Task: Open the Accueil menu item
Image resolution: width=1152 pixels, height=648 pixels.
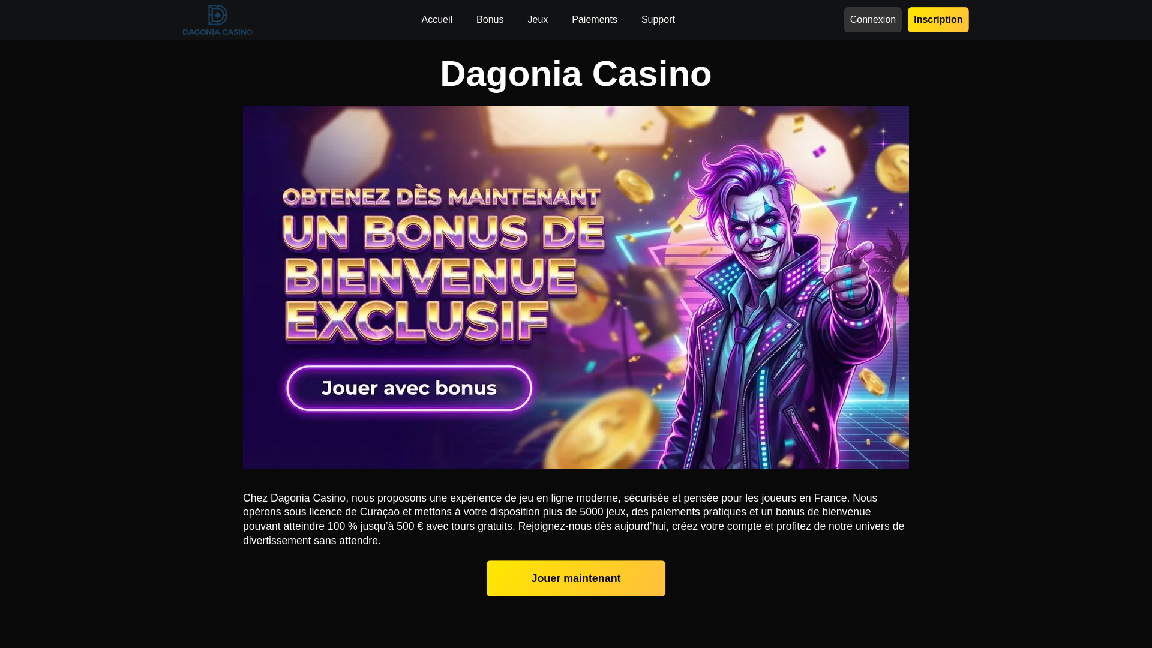Action: pos(437,20)
